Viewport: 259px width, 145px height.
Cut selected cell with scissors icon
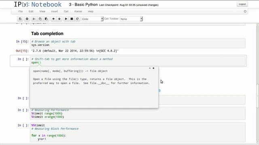click(34, 19)
